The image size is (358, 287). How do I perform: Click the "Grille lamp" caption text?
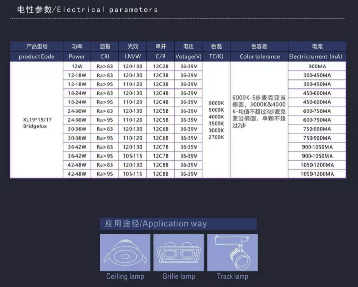tap(179, 277)
